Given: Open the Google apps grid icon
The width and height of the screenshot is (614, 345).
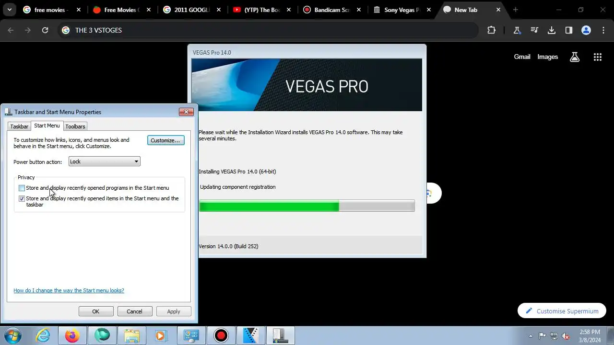Looking at the screenshot, I should click(597, 57).
